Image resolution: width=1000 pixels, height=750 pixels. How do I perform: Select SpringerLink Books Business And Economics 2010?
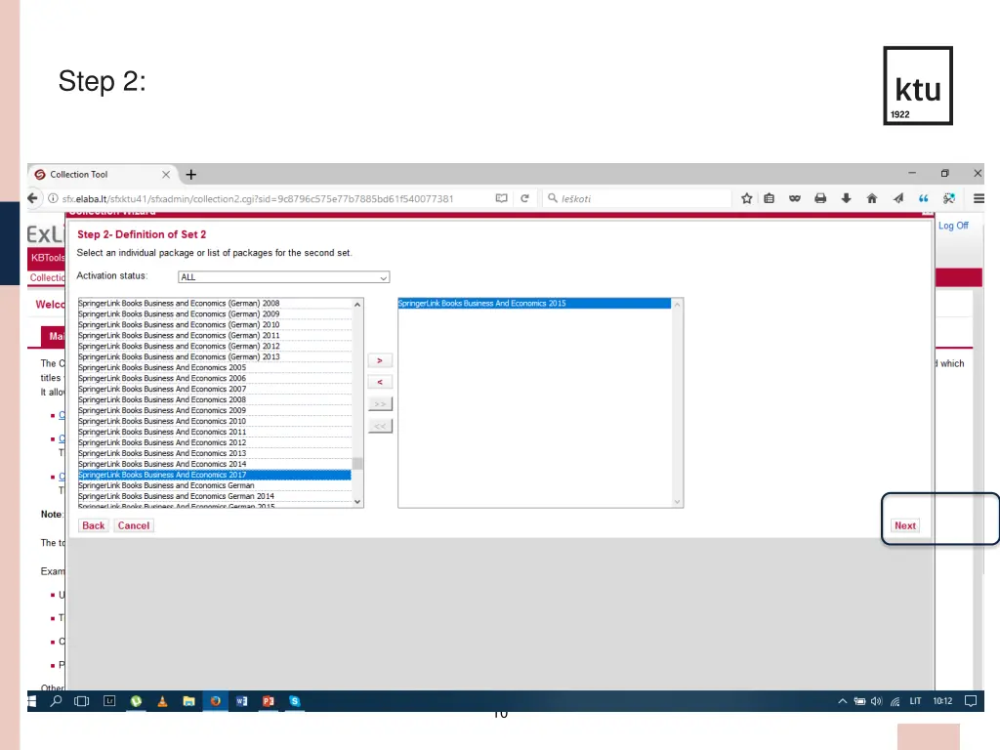(214, 421)
